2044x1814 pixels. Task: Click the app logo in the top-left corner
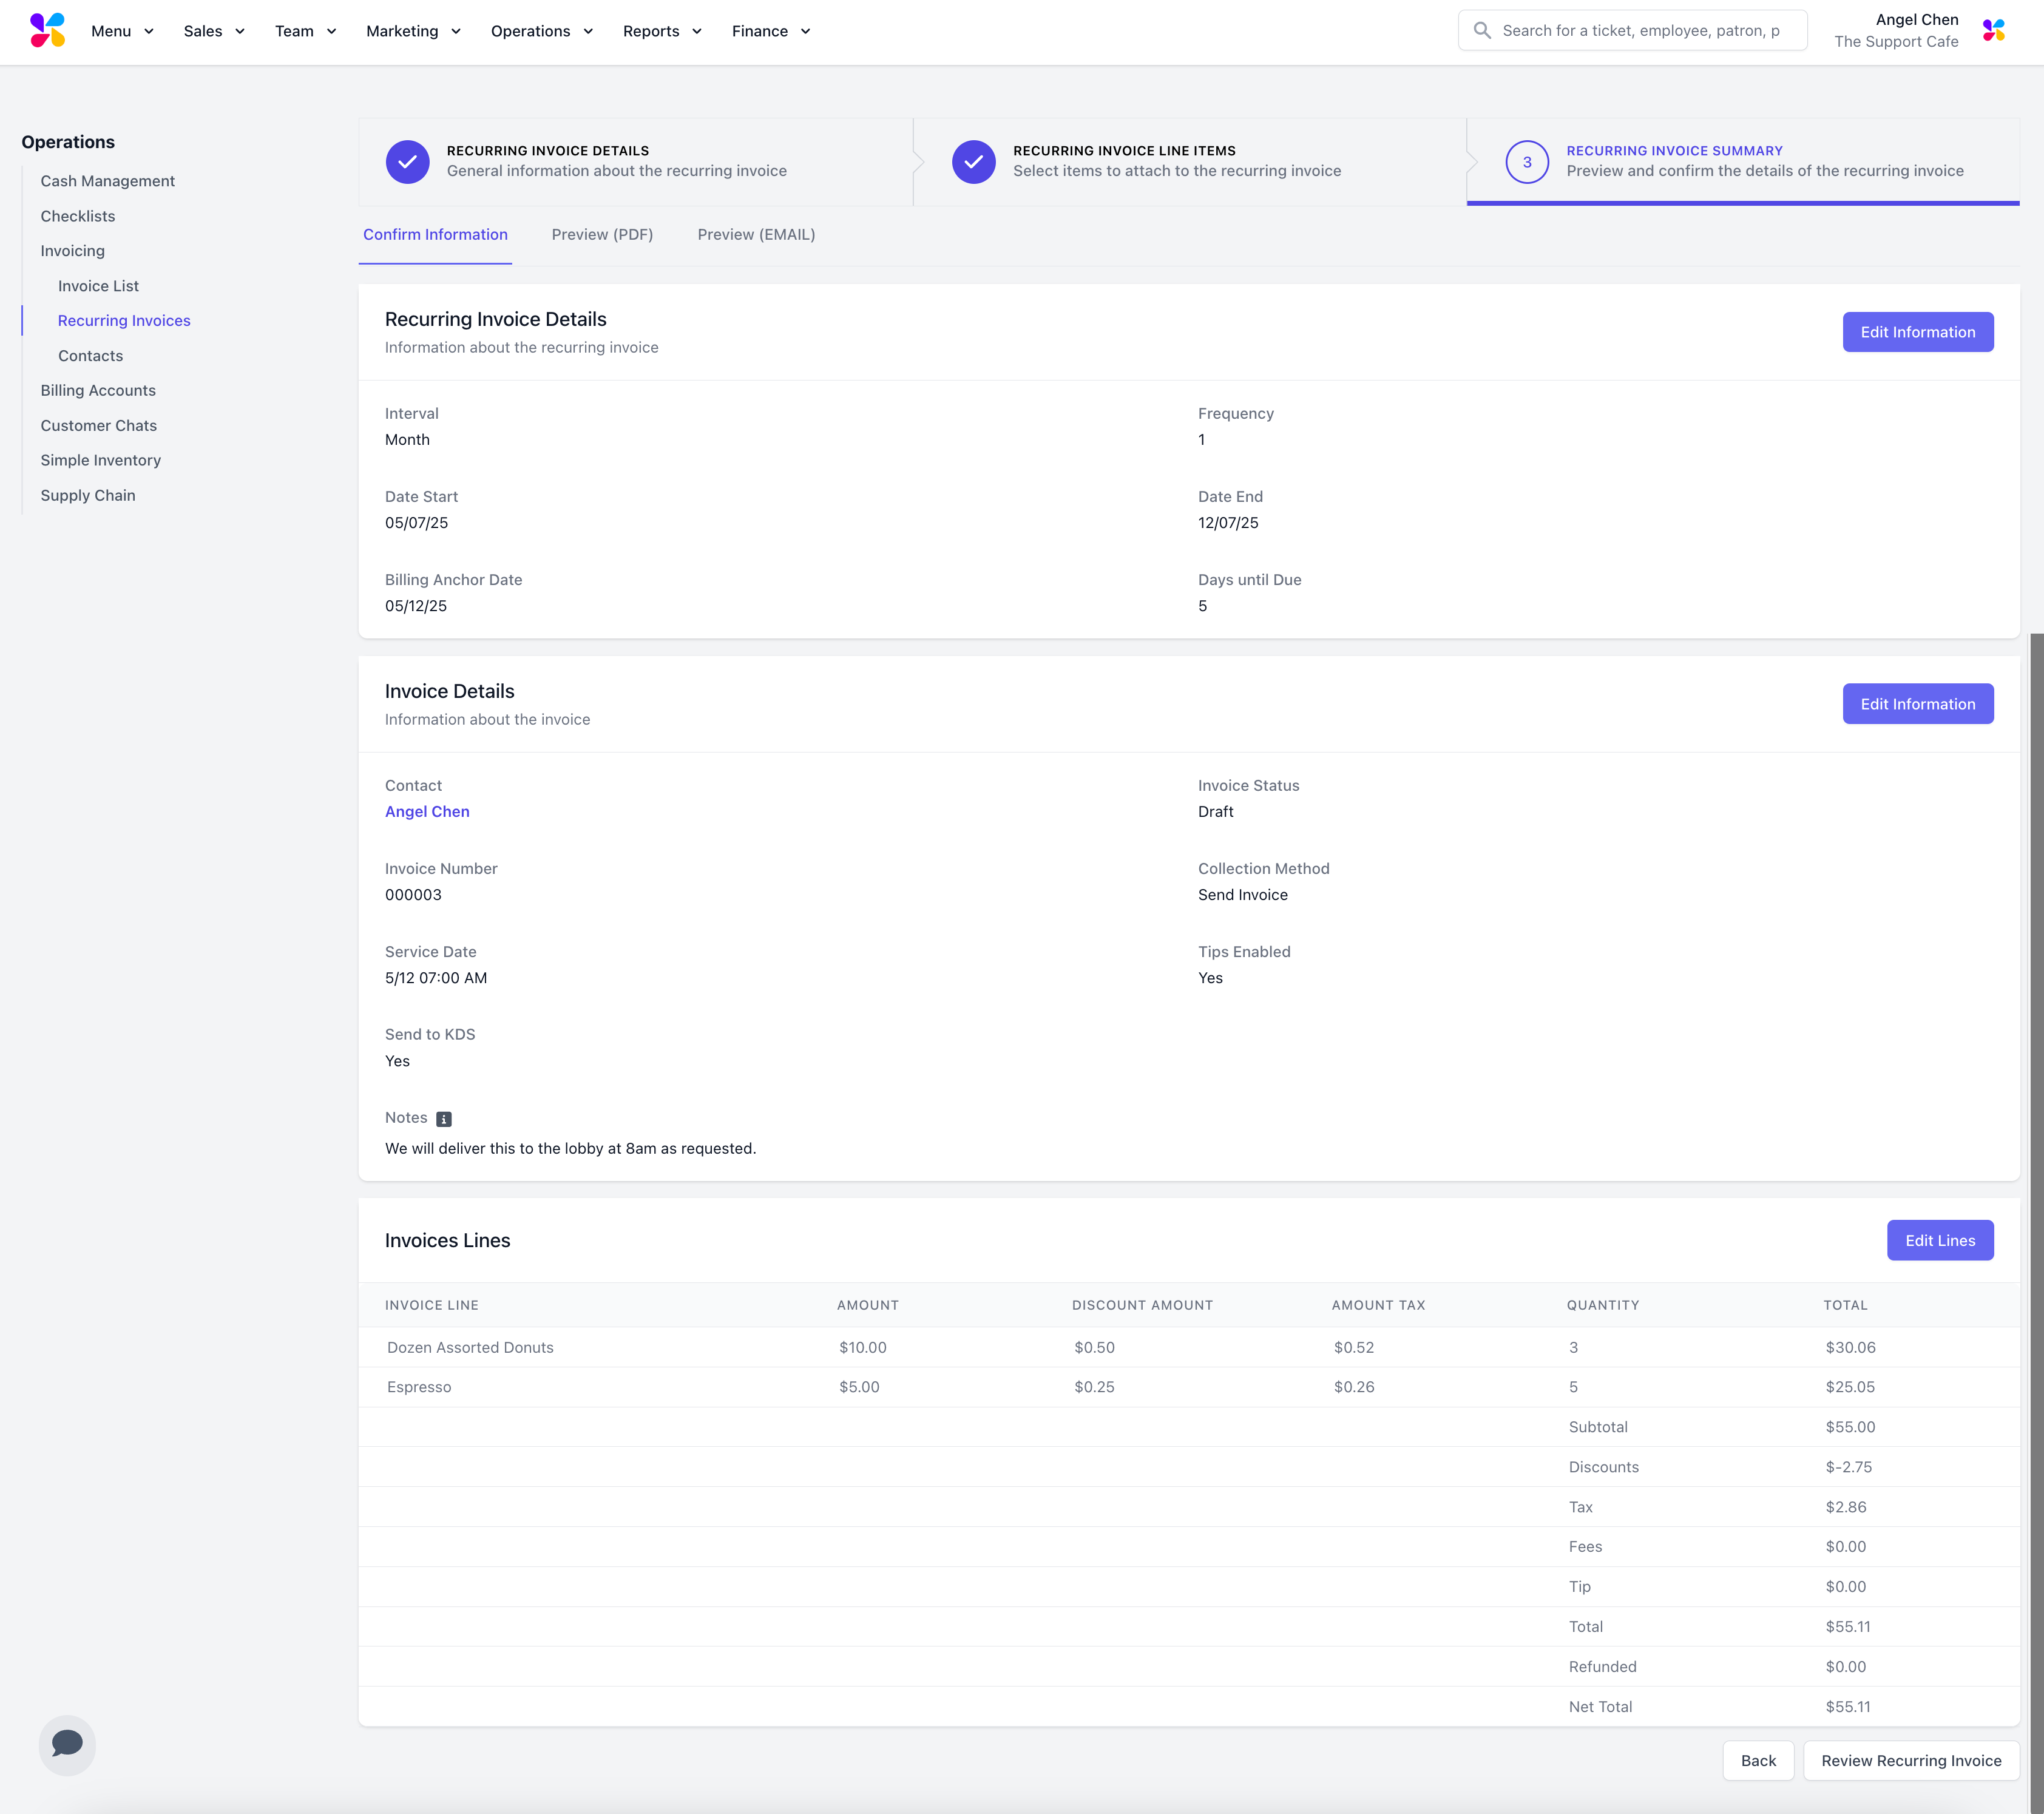click(47, 31)
